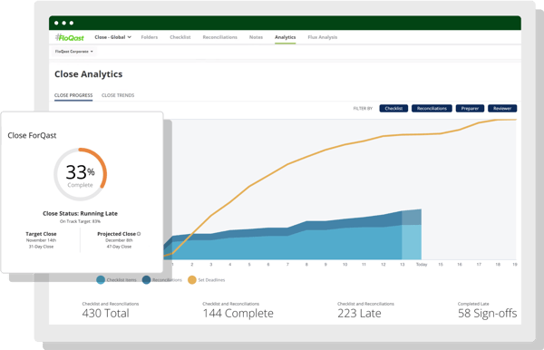The image size is (544, 350).
Task: Open the Notes tab
Action: [256, 37]
